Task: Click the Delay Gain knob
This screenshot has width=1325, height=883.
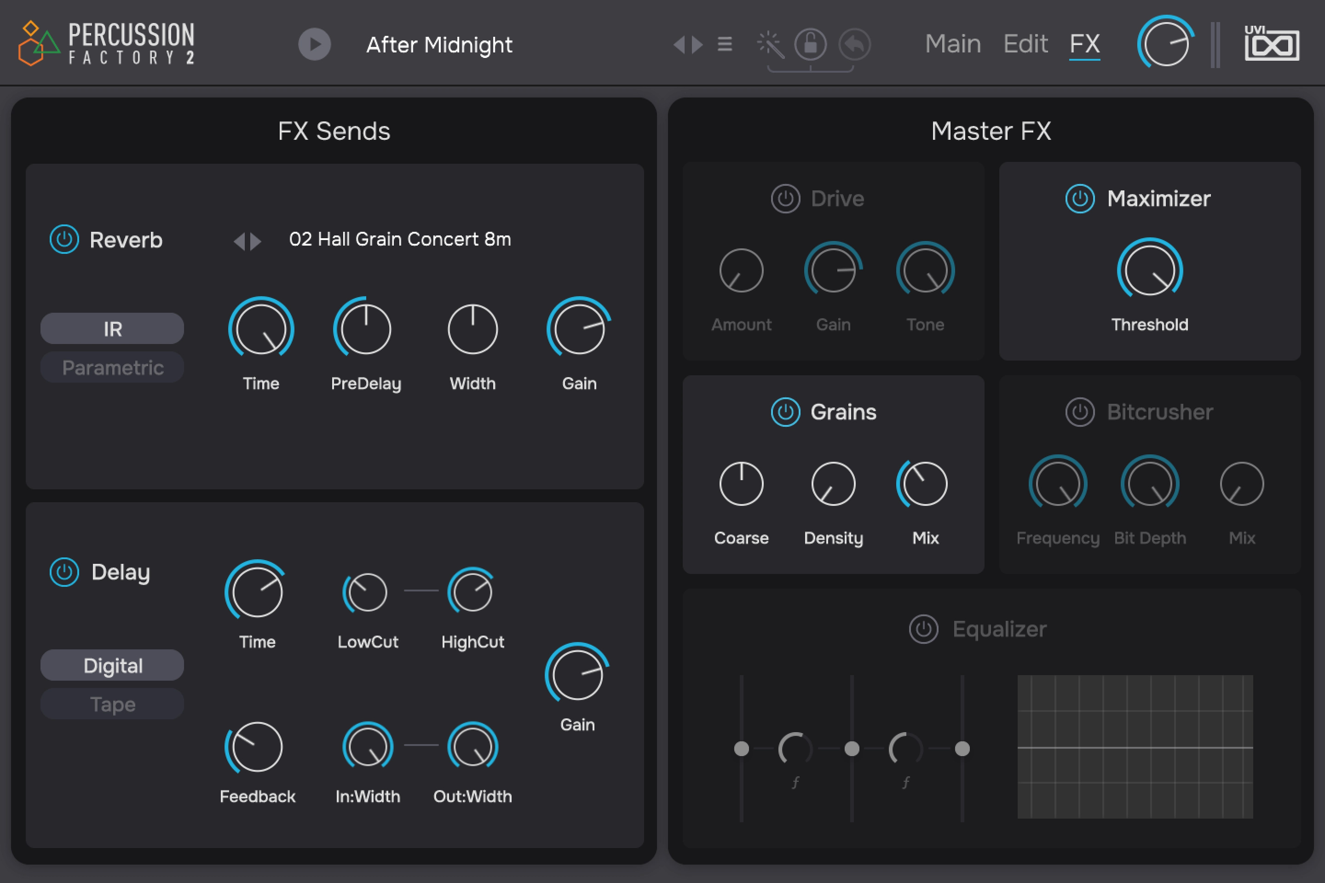Action: (x=577, y=675)
